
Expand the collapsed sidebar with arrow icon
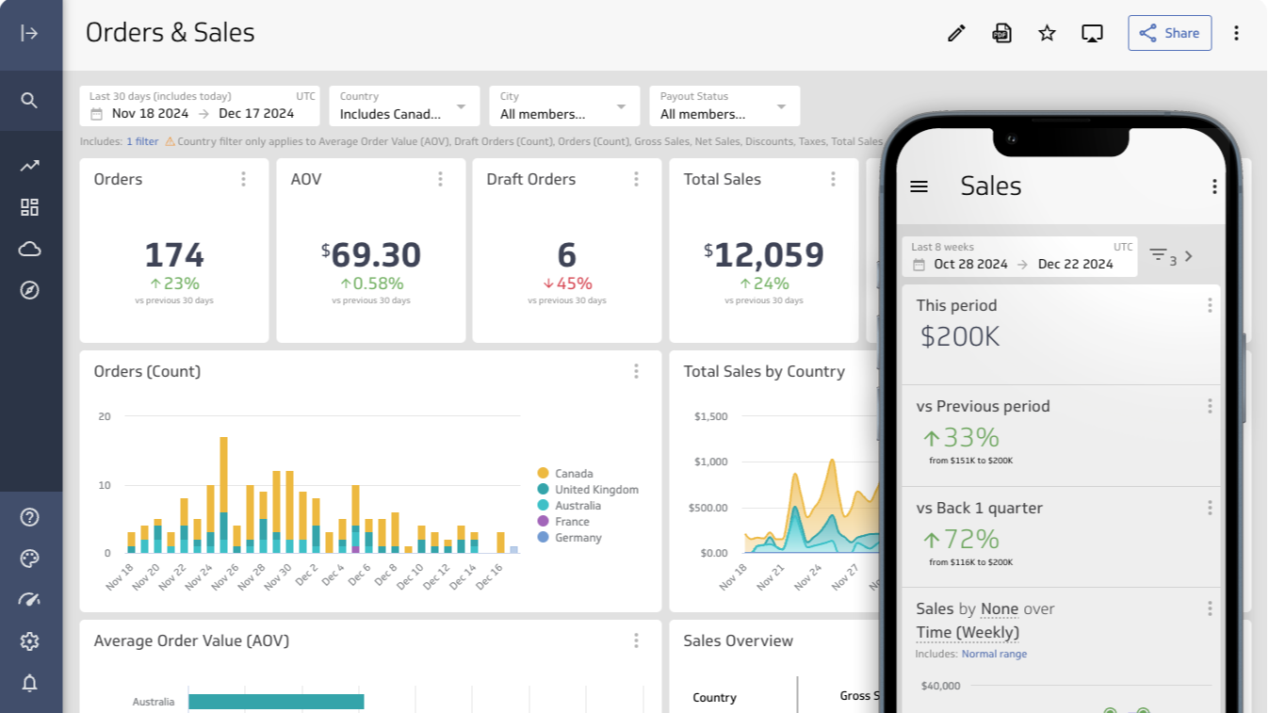(x=29, y=33)
